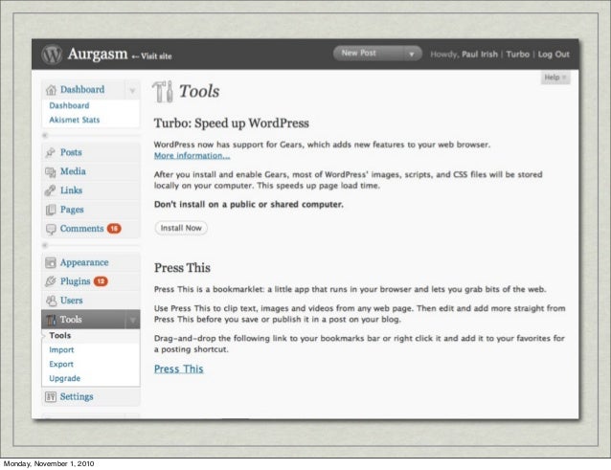Viewport: 611px width, 470px height.
Task: Open the Import submenu link
Action: pyautogui.click(x=61, y=350)
